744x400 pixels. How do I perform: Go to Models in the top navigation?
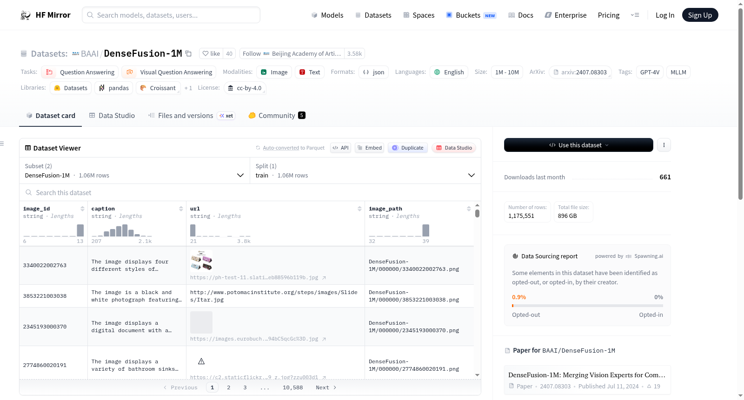[327, 15]
